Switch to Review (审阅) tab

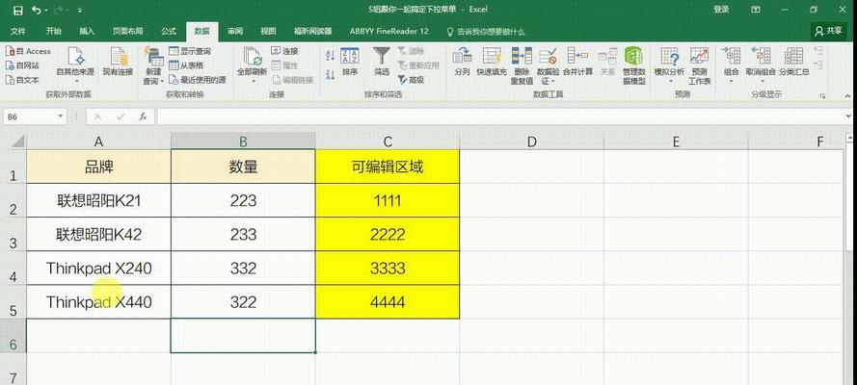point(235,31)
